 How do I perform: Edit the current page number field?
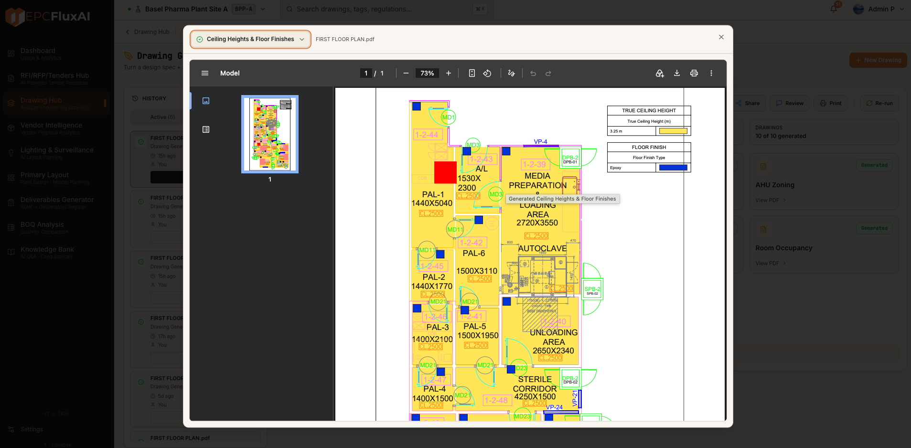point(366,73)
